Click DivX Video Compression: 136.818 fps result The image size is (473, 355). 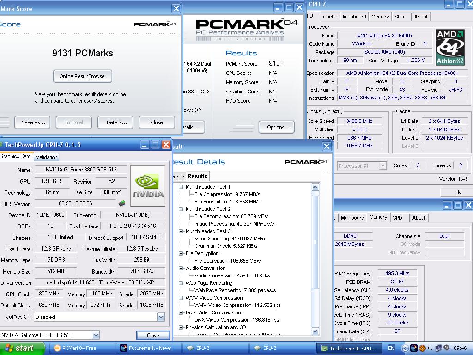point(237,320)
